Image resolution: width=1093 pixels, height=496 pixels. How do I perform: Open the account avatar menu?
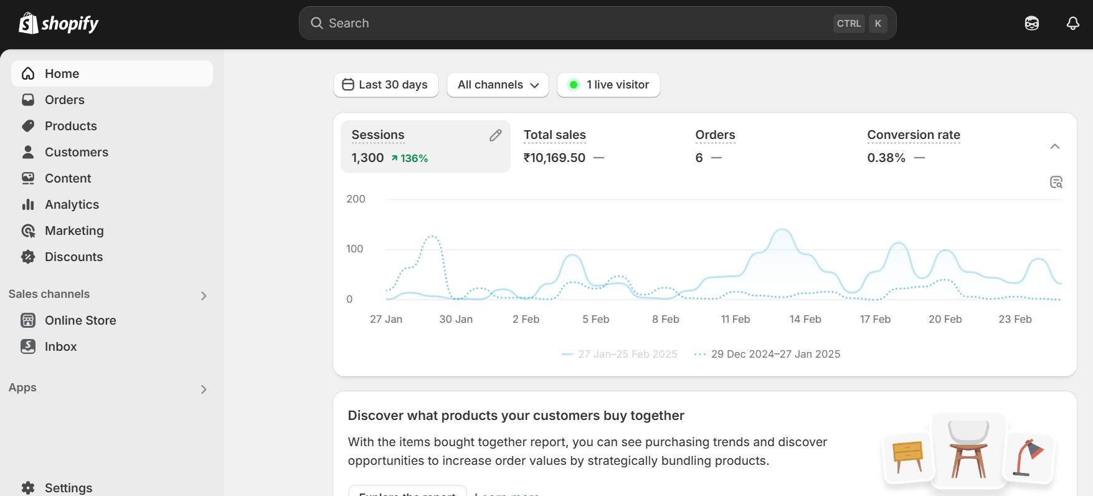[1031, 24]
